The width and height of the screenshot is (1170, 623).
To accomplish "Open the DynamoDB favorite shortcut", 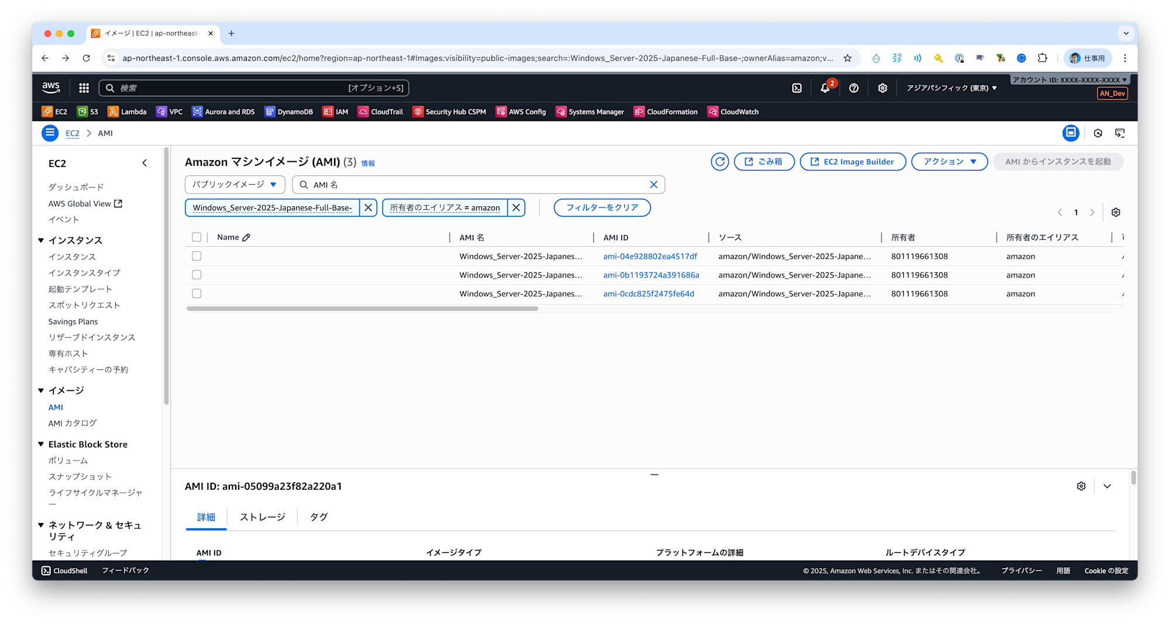I will pyautogui.click(x=288, y=112).
